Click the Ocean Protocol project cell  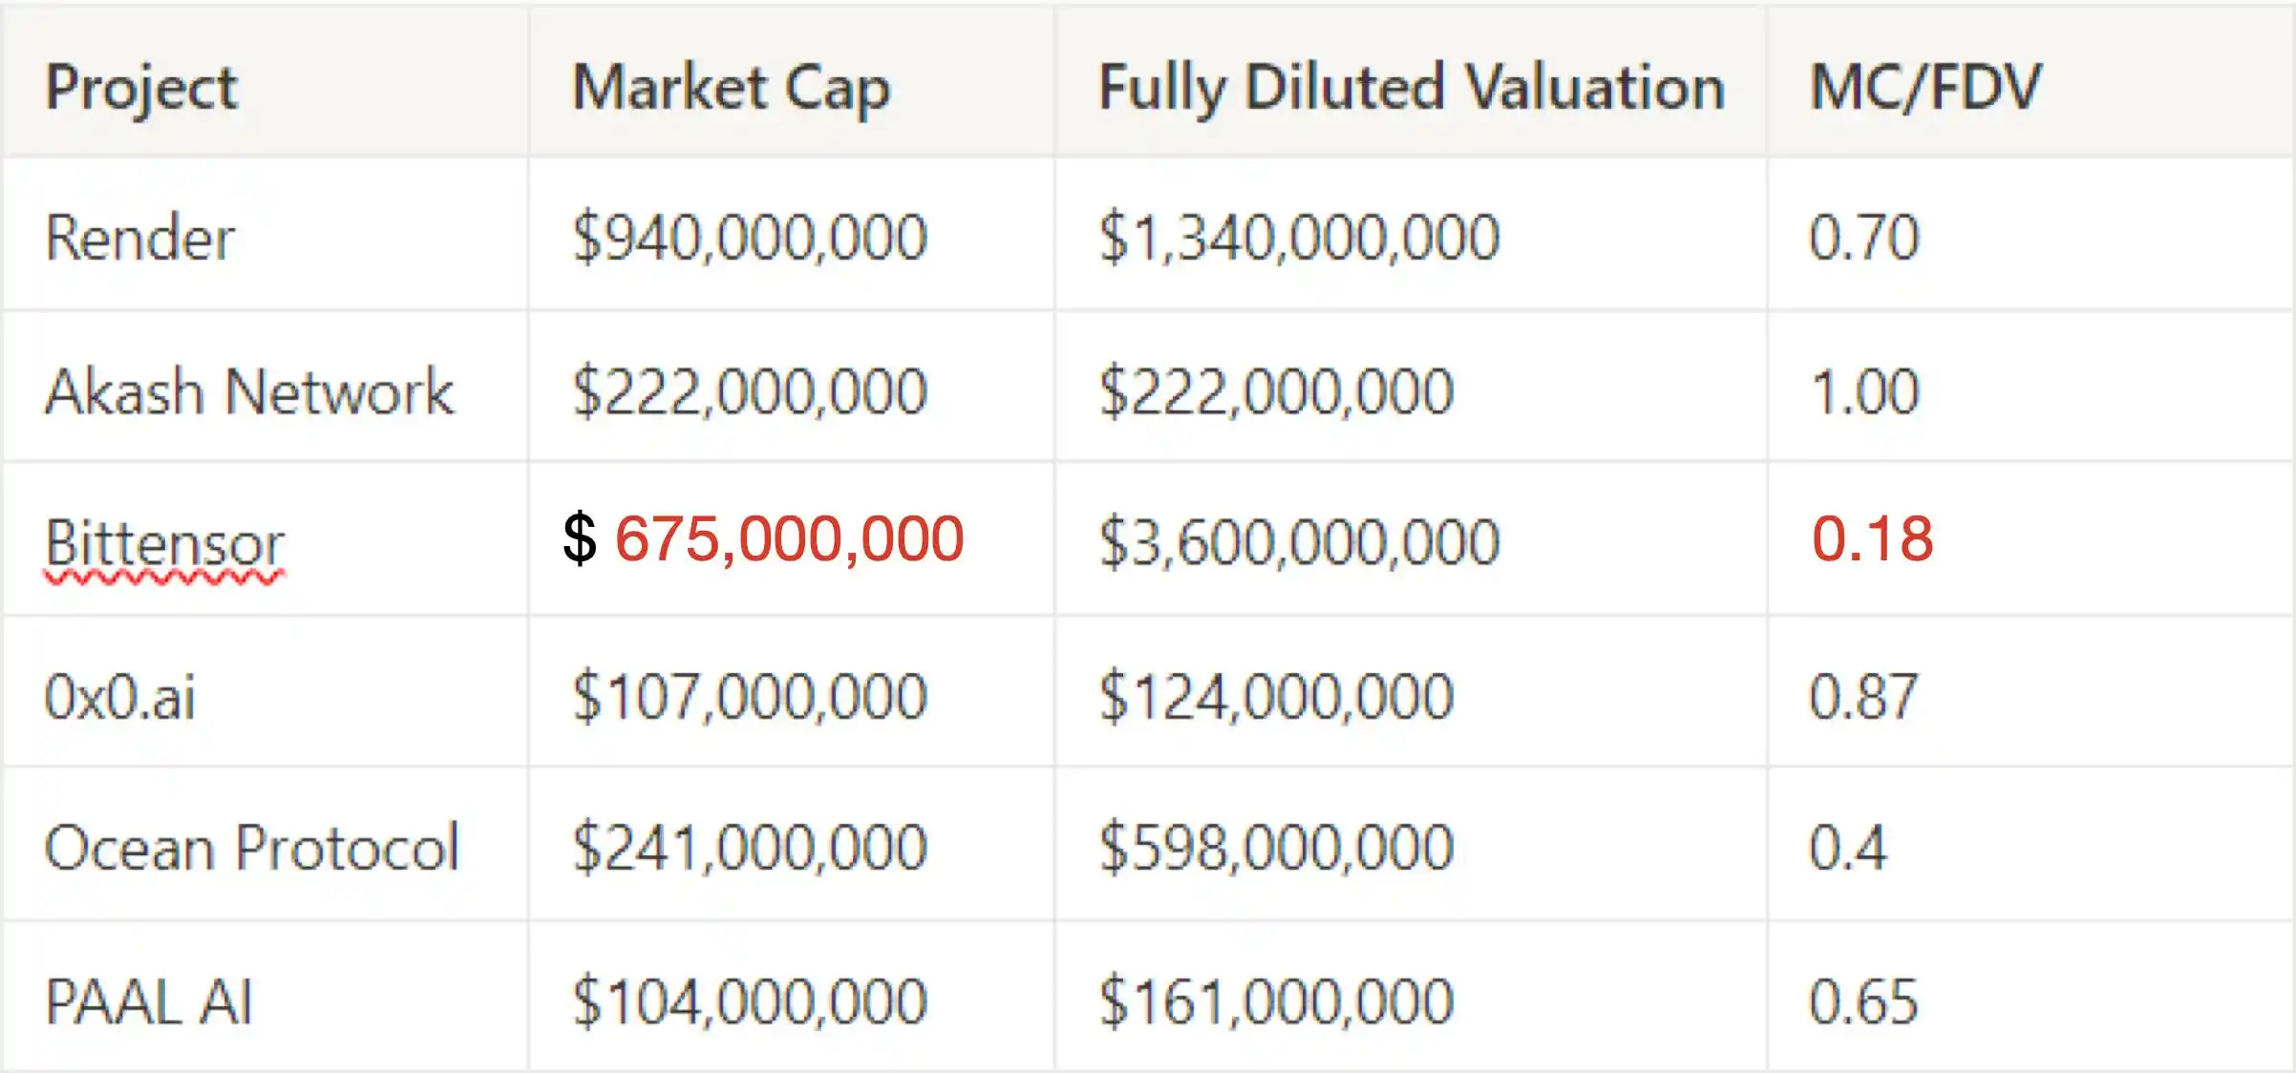(252, 848)
